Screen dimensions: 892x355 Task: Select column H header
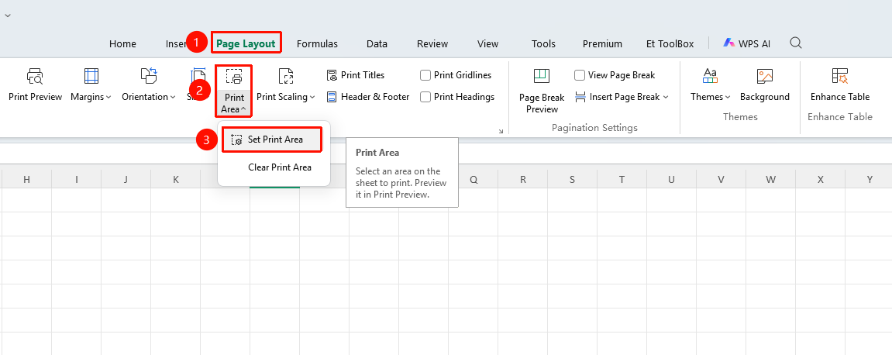[27, 179]
